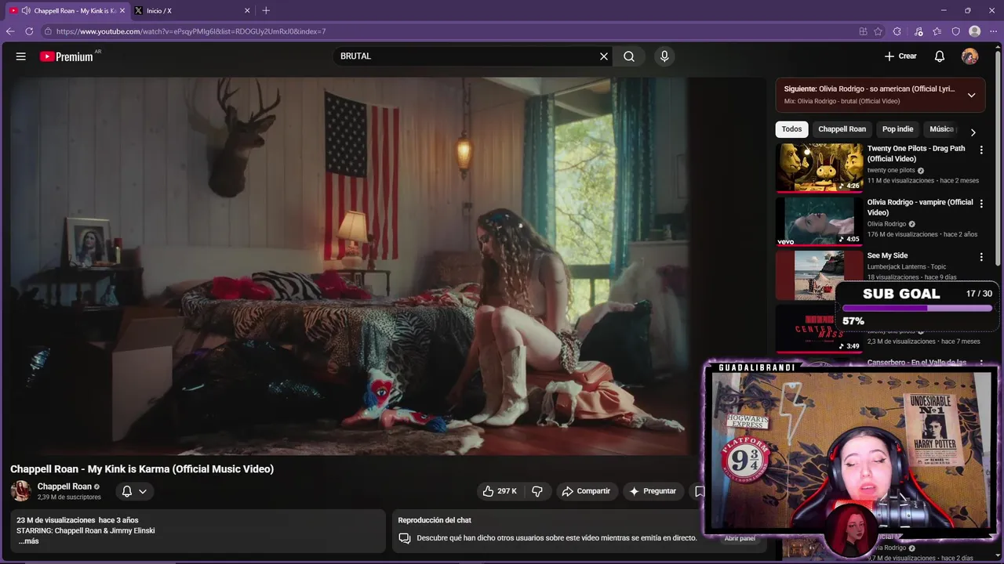The image size is (1004, 564).
Task: Go back in the browser
Action: (10, 31)
